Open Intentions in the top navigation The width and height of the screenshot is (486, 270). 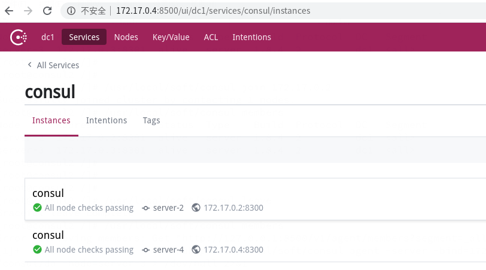(x=251, y=37)
